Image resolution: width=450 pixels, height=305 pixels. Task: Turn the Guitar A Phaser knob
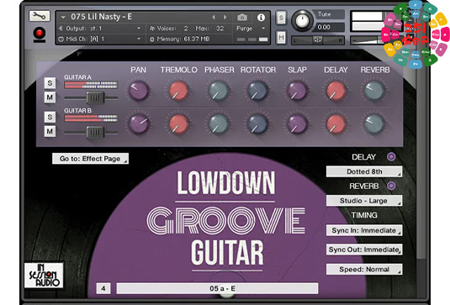pos(219,91)
